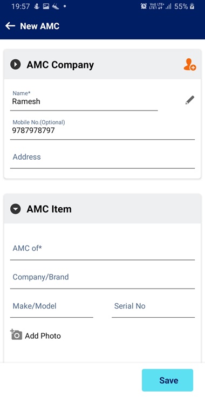This screenshot has height=397, width=205.
Task: Select the Mobile No. field
Action: [x=102, y=129]
